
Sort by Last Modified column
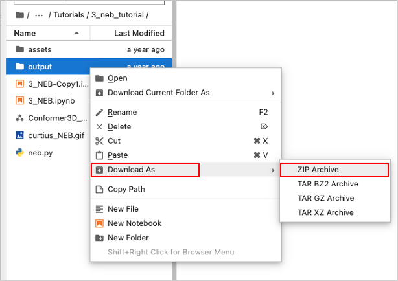[x=139, y=33]
